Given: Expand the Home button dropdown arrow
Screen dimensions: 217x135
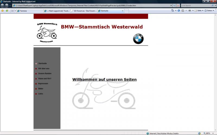Looking at the screenshot, I should 175,11.
